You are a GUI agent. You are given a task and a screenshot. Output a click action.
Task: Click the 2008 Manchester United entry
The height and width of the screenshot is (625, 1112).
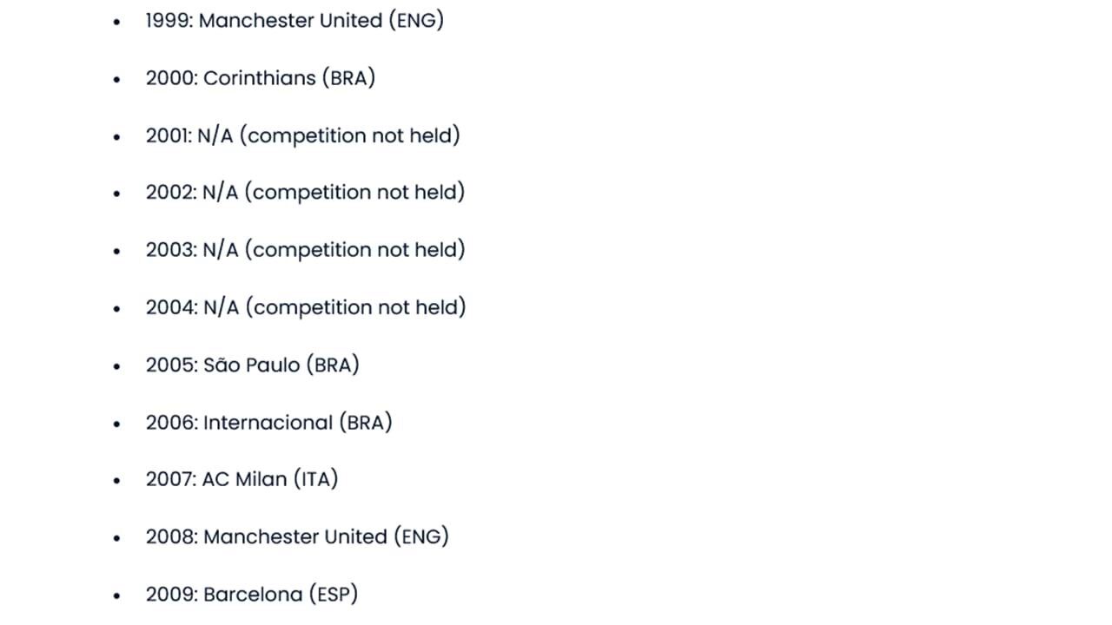pos(297,536)
